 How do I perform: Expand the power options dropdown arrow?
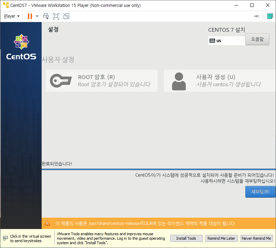coord(37,16)
